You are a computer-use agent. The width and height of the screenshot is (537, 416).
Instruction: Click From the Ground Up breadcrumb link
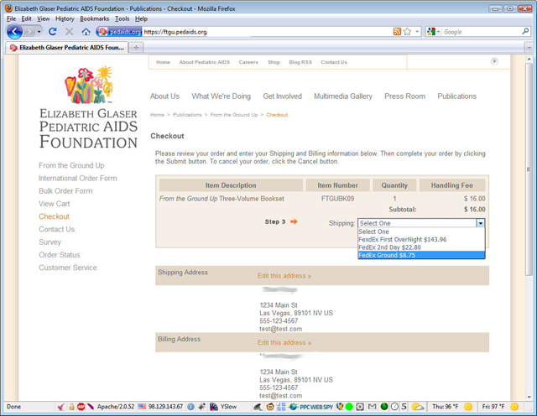pyautogui.click(x=234, y=115)
